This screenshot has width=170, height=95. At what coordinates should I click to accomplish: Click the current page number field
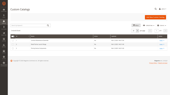(156, 31)
